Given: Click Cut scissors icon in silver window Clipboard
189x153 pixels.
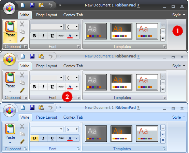Looking at the screenshot, I should [22, 75].
